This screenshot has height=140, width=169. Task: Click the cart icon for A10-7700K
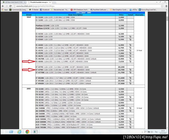[130, 125]
